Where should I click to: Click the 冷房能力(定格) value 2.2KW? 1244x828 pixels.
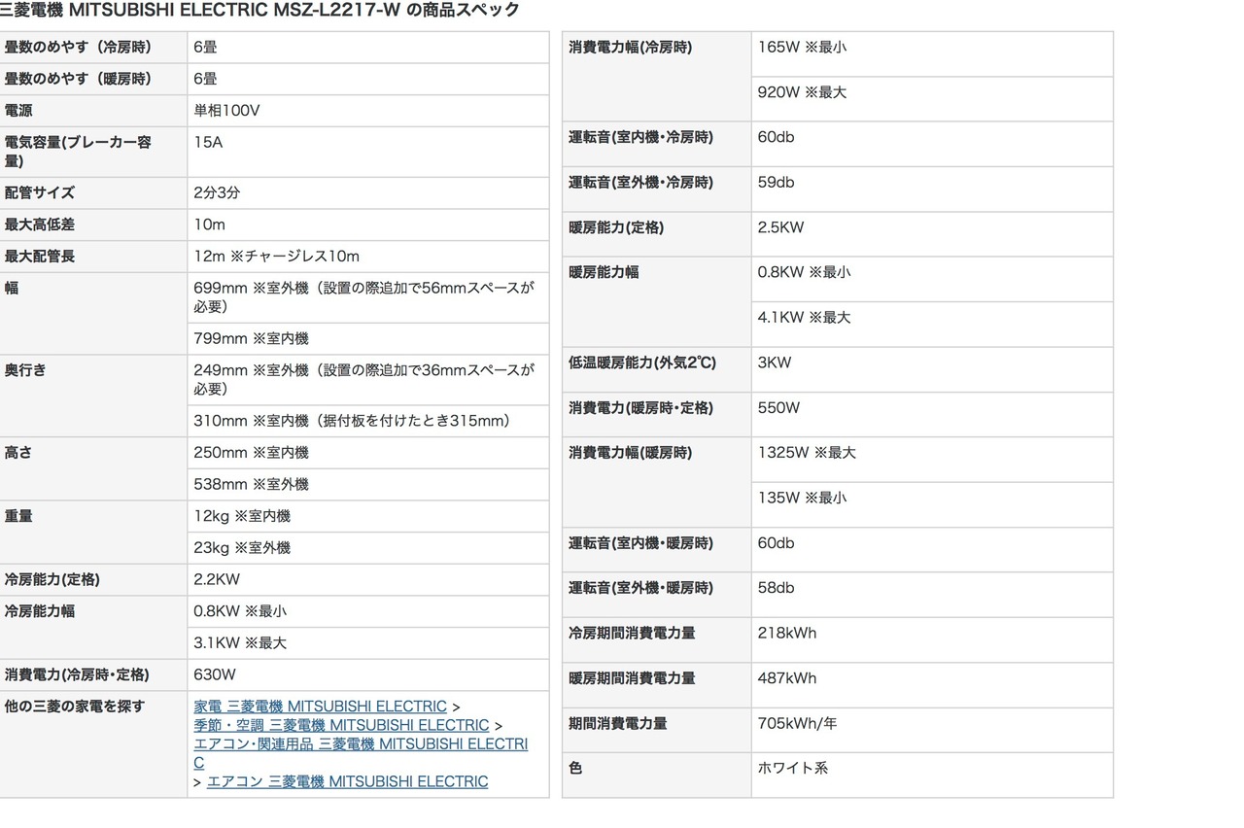217,579
